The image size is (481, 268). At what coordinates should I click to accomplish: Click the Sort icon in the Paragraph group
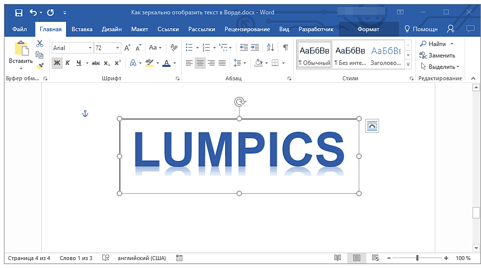(270, 48)
